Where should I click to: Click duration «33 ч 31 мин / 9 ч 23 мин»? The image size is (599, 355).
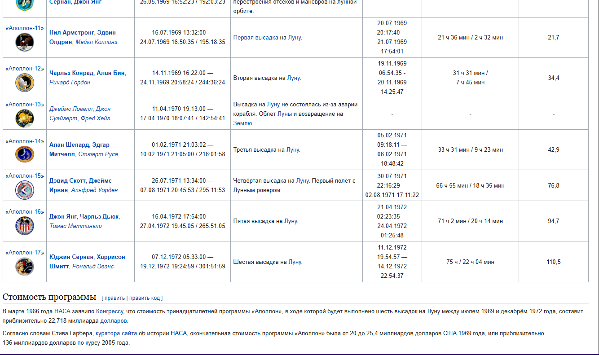pyautogui.click(x=470, y=150)
